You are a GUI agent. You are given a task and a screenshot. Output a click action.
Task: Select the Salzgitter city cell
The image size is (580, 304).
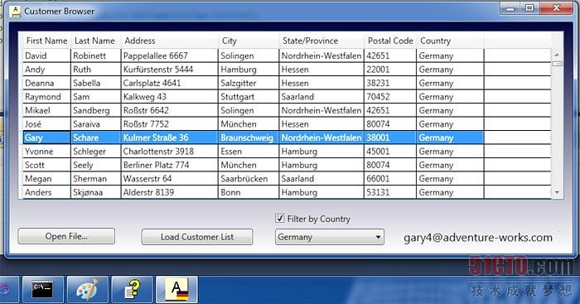coord(249,83)
